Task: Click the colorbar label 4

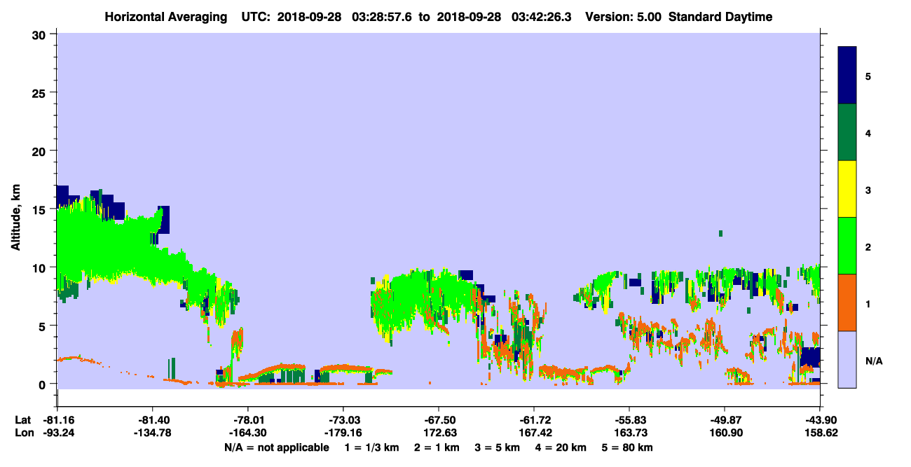Action: pos(868,132)
